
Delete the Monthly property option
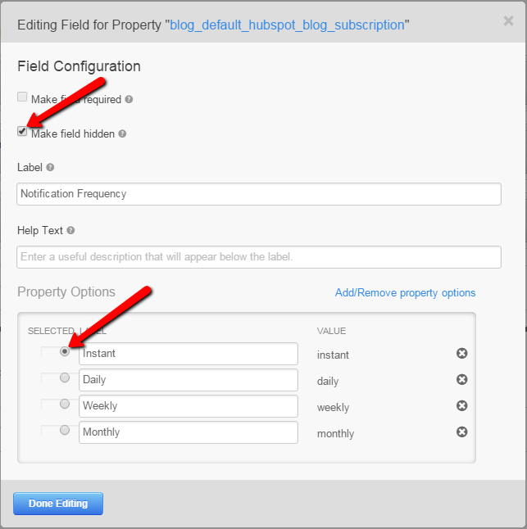point(461,432)
